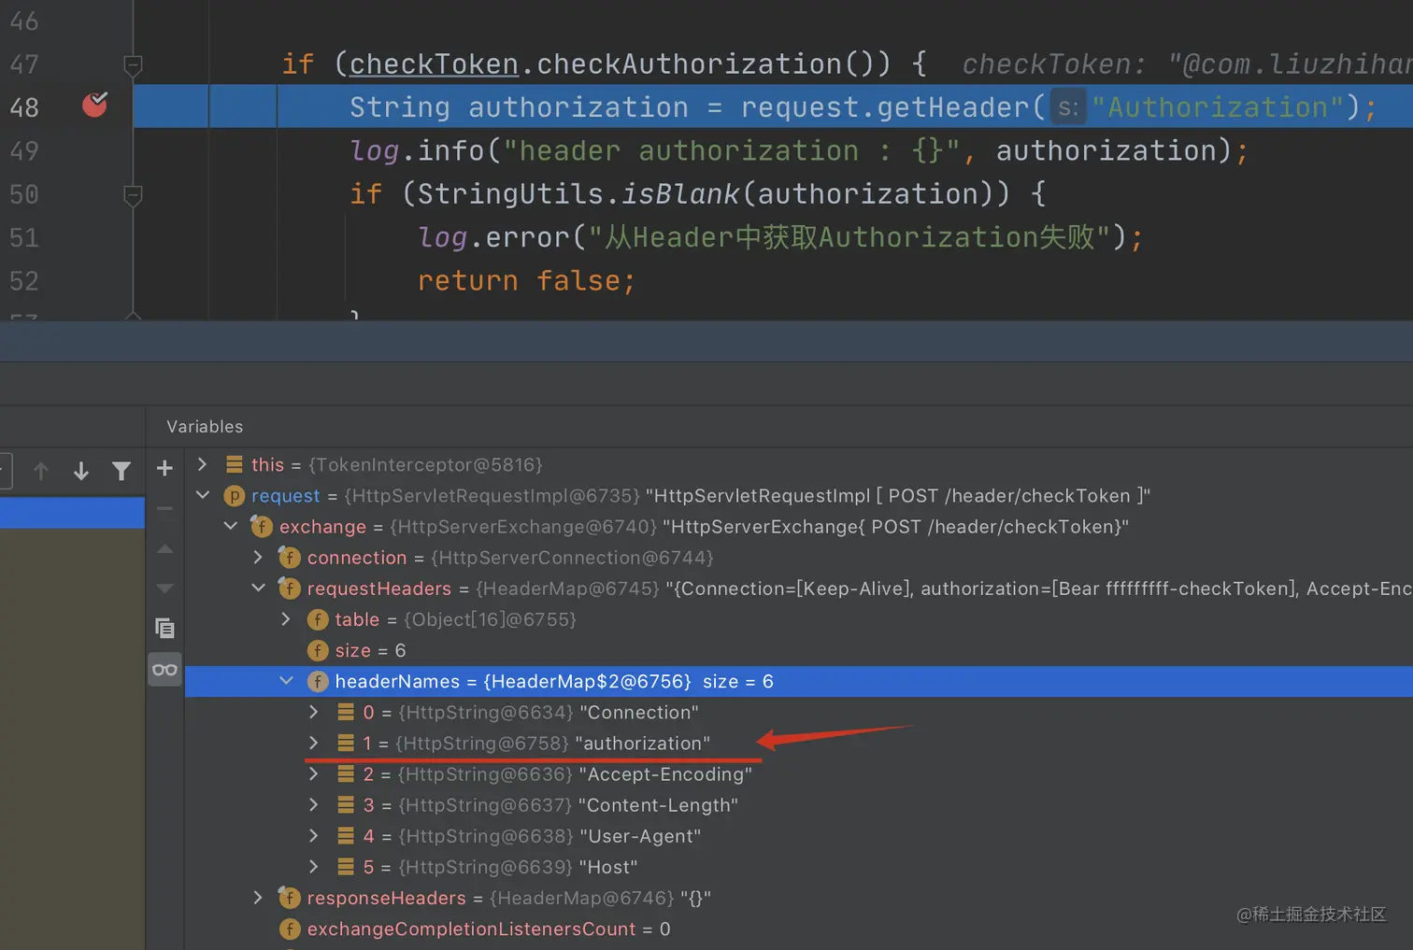
Task: Expand the responseHeaders field node
Action: (258, 898)
